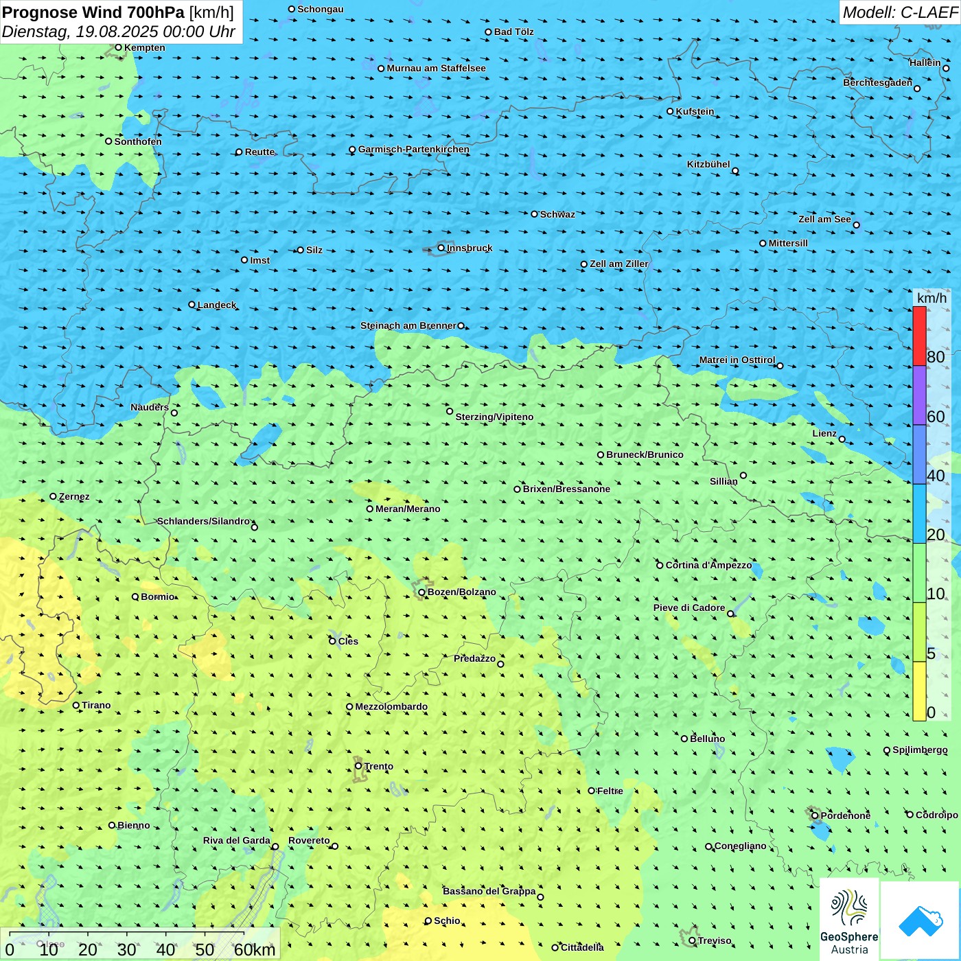Click the 'Matrei in Osttirol' label
The width and height of the screenshot is (961, 961).
click(x=737, y=360)
